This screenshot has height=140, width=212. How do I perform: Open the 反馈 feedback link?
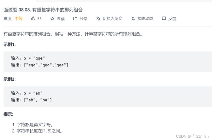172,19
